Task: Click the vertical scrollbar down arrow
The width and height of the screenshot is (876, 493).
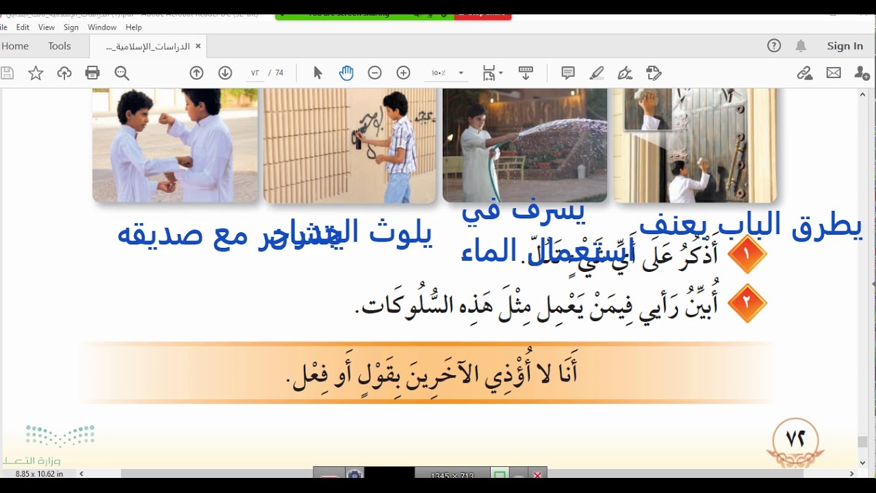Action: pos(863,462)
